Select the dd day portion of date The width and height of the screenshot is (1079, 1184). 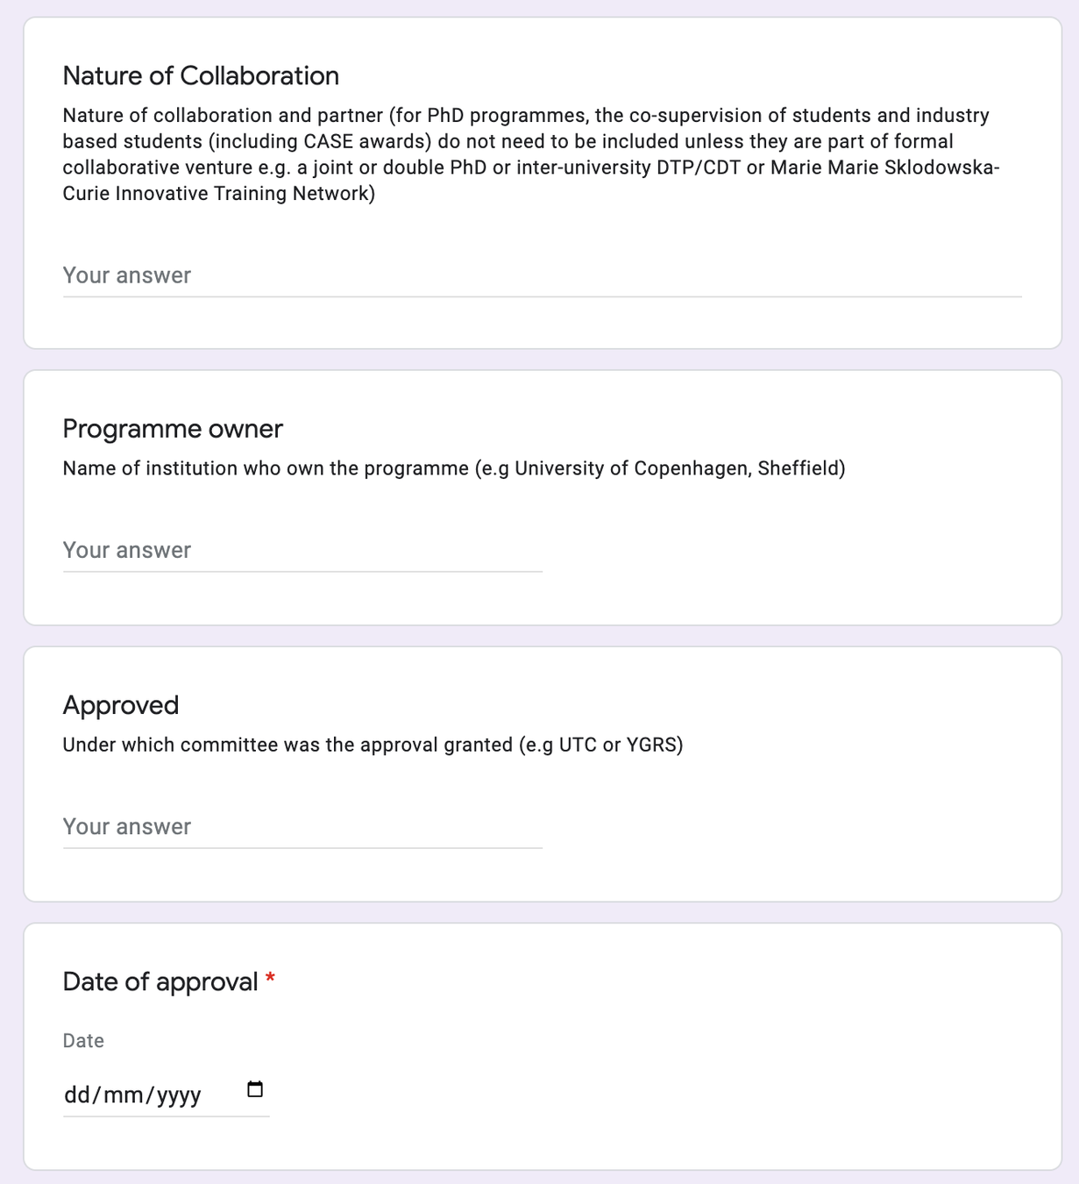coord(77,1095)
